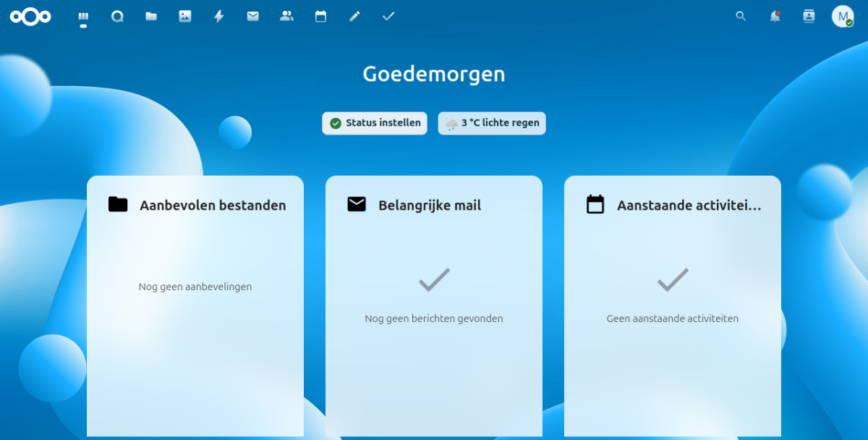
Task: Open the Notes app pencil icon
Action: click(x=354, y=17)
